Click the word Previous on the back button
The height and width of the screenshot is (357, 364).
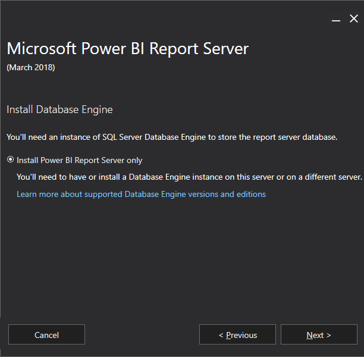click(x=241, y=335)
